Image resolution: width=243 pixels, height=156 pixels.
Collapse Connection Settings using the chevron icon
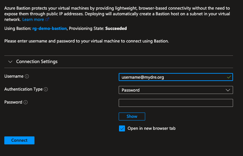coord(10,62)
